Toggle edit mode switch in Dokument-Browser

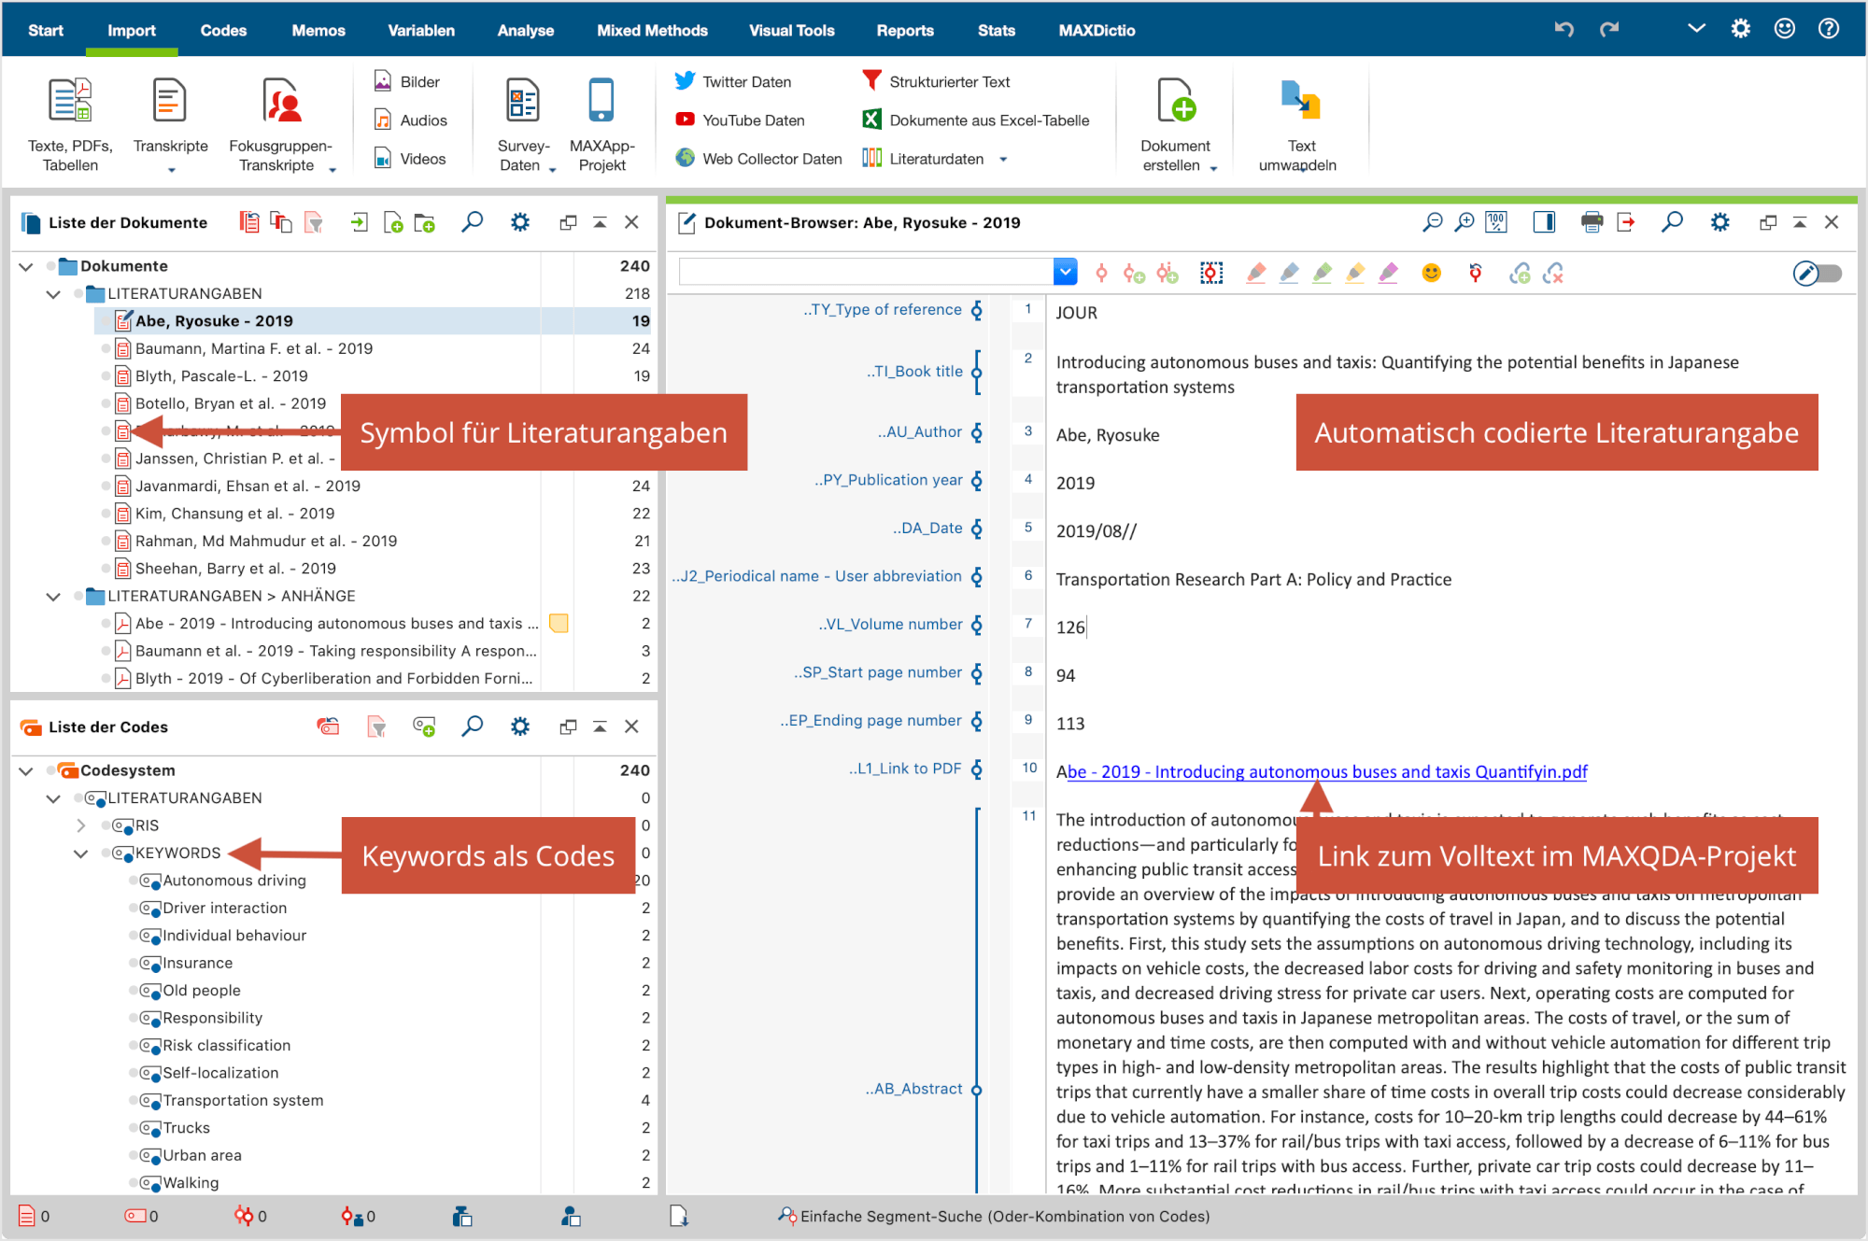(x=1818, y=273)
